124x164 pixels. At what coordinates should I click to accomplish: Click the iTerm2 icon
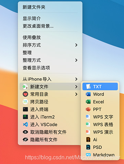coord(25,117)
